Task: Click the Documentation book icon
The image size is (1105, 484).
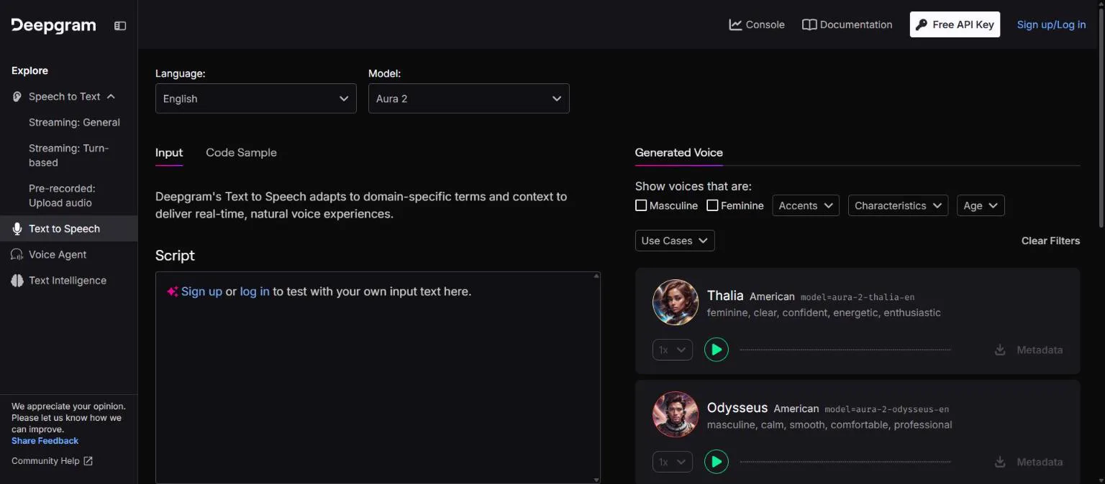Action: click(x=809, y=24)
